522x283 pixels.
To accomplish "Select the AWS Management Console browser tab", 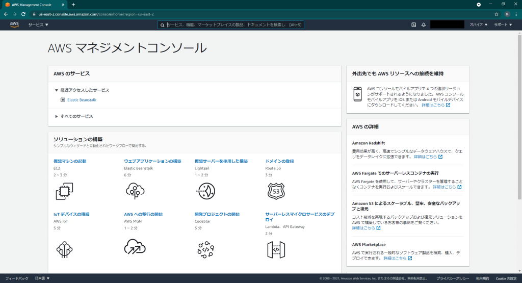I will 35,5.
